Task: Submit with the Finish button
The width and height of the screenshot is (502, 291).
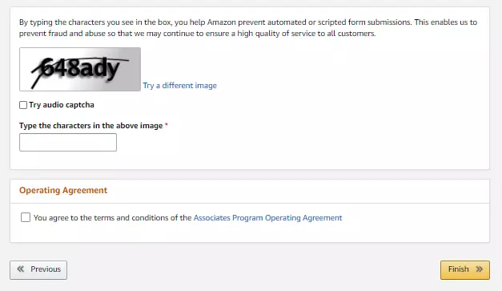Action: point(465,270)
